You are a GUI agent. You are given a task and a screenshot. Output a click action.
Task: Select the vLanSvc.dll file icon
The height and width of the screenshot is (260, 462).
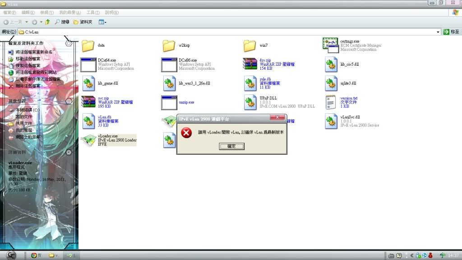point(331,121)
